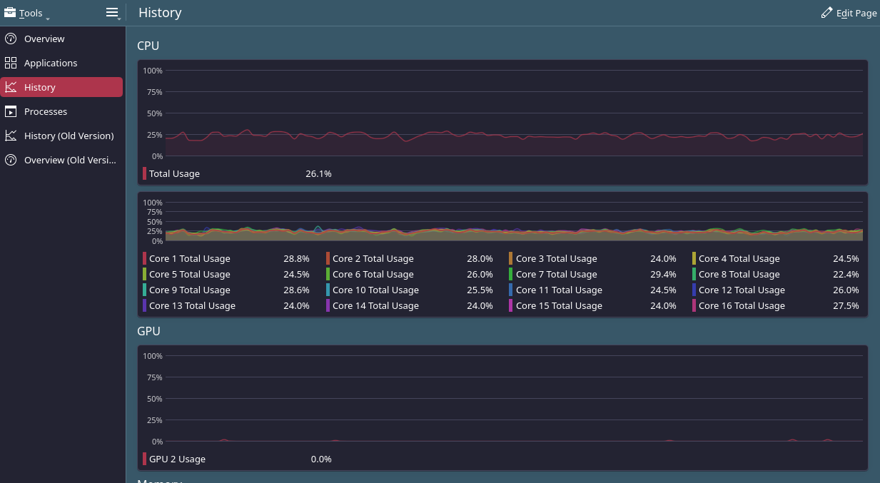Click the Processes window icon
The height and width of the screenshot is (483, 880).
point(11,111)
